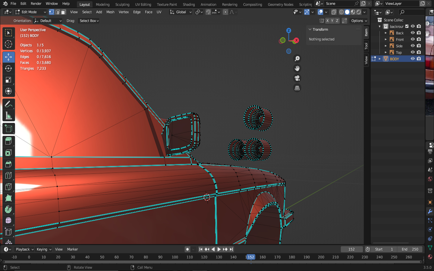Expand the Side item in outliner
434x271 pixels.
click(x=386, y=46)
